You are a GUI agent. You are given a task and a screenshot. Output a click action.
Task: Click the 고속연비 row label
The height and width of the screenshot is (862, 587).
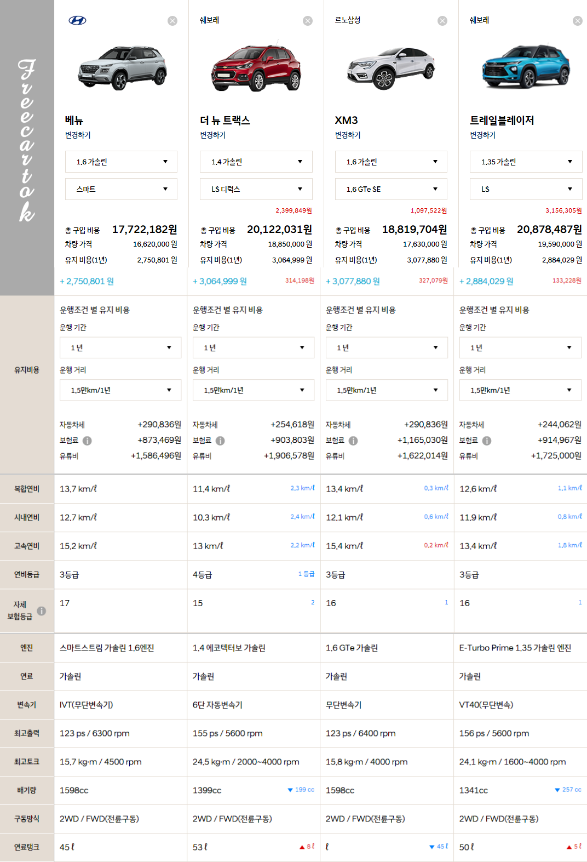[x=27, y=546]
